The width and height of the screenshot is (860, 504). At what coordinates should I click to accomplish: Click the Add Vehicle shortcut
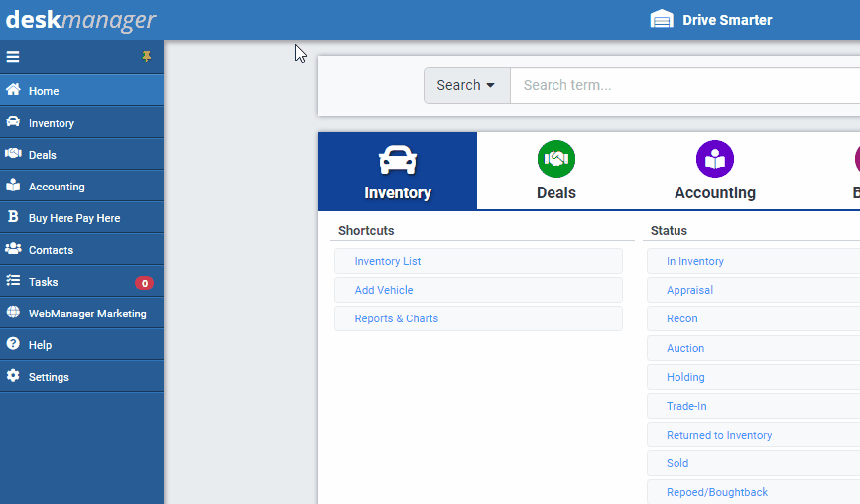tap(384, 290)
